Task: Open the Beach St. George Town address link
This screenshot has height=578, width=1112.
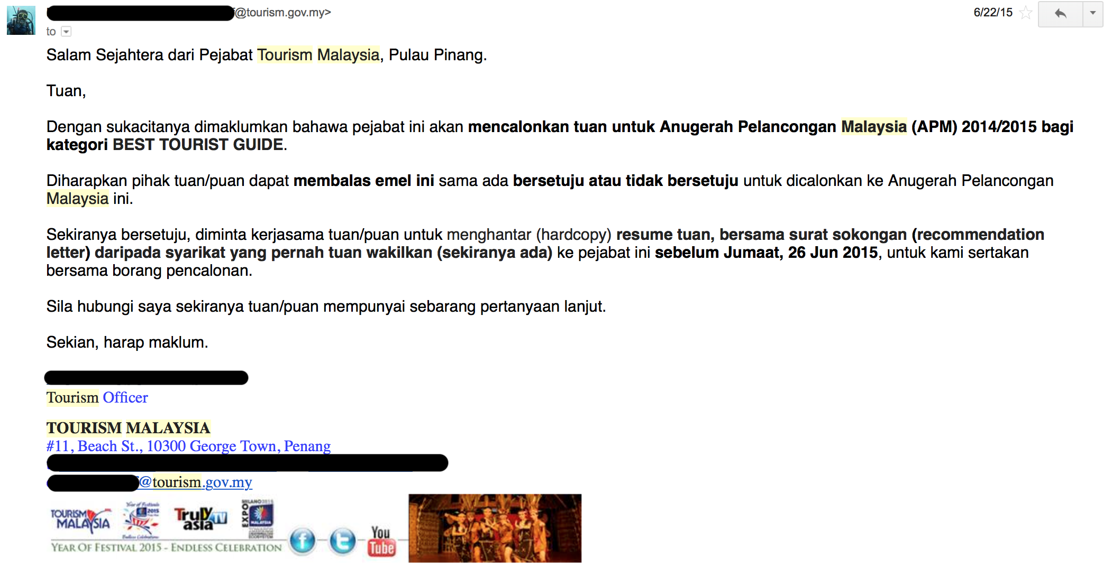Action: tap(188, 446)
